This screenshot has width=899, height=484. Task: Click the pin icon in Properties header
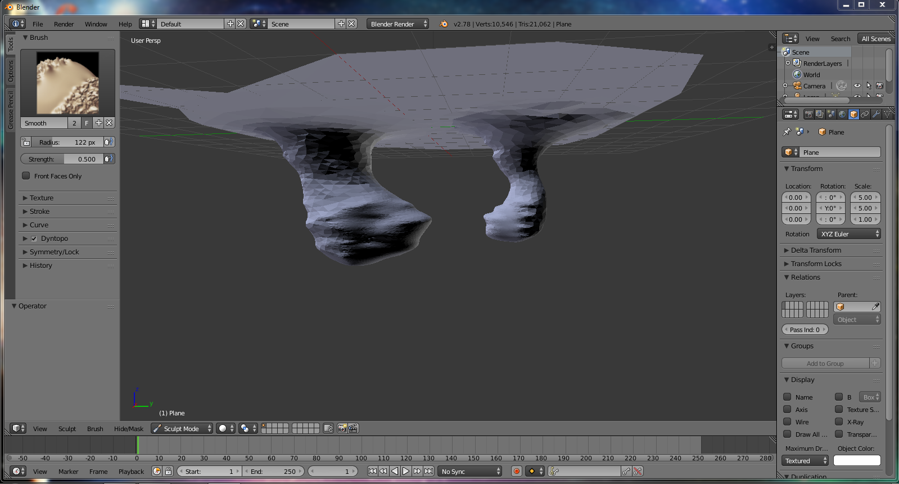(x=787, y=132)
